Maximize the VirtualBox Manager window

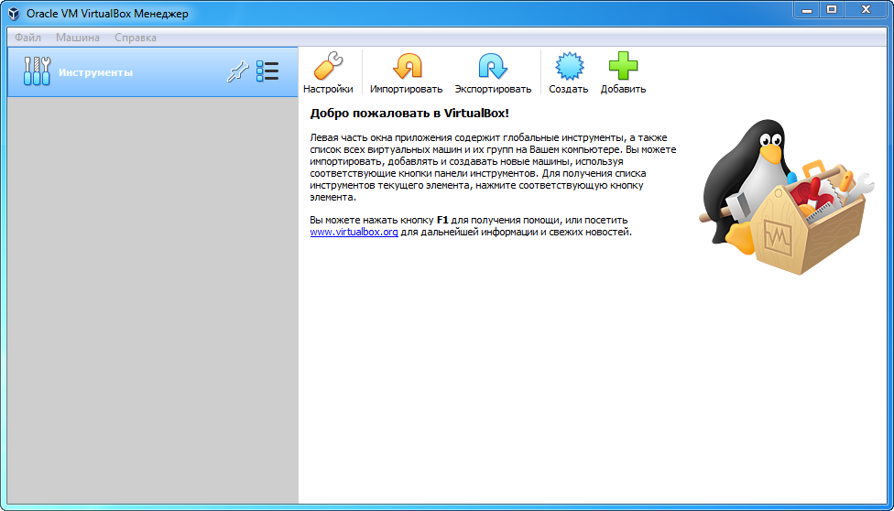[832, 9]
